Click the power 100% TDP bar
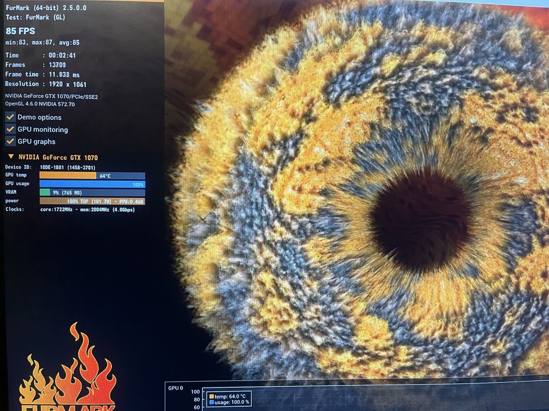This screenshot has width=549, height=411. (x=92, y=201)
